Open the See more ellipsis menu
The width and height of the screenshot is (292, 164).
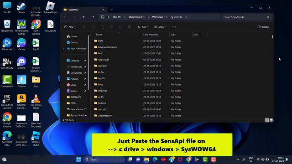tap(174, 27)
